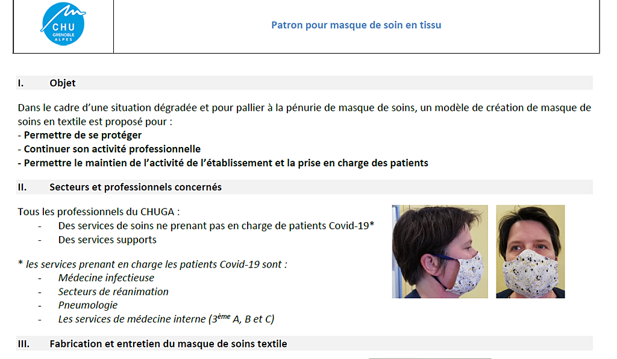
Task: Click the 'III. Fabrication et entretien' section heading
Action: tap(304, 344)
